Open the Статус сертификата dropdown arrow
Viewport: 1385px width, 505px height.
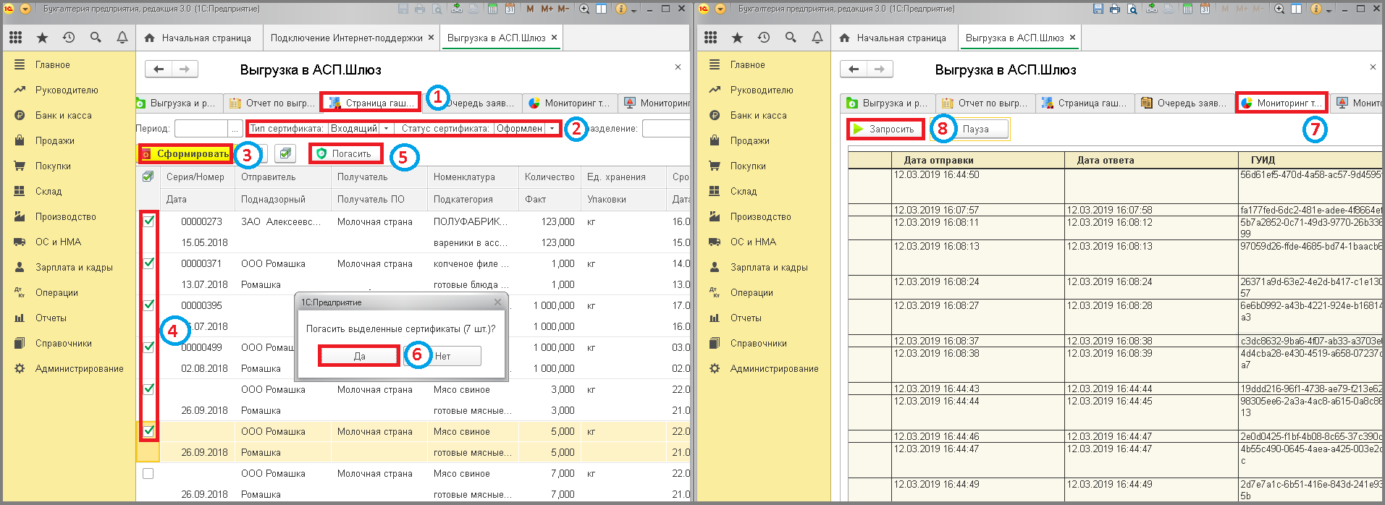[552, 128]
